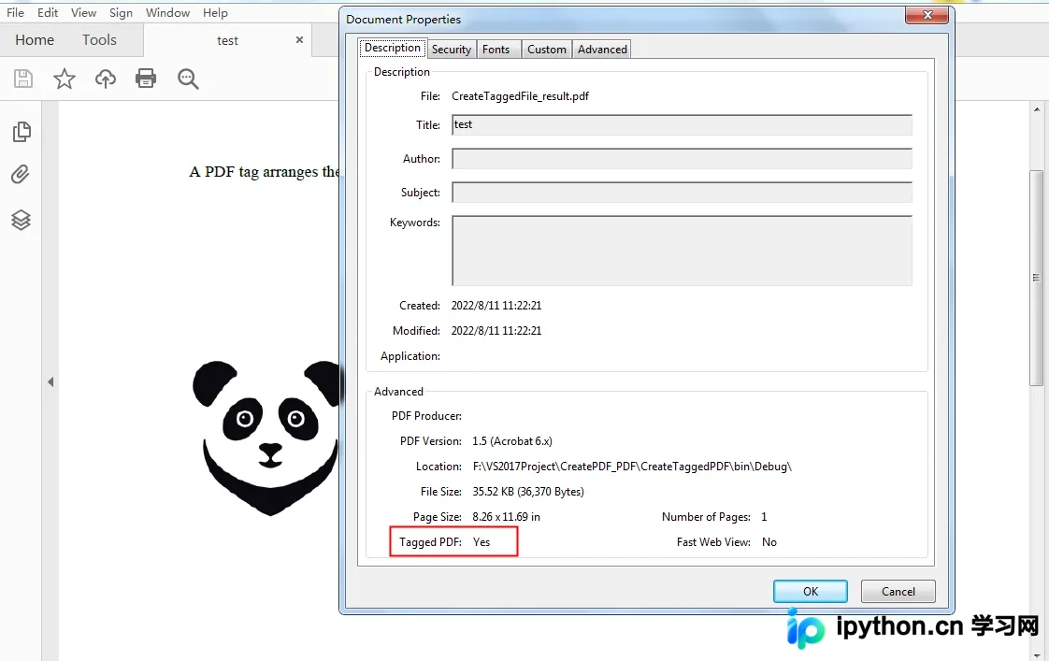Close the Document Properties dialog
1049x661 pixels.
point(927,15)
